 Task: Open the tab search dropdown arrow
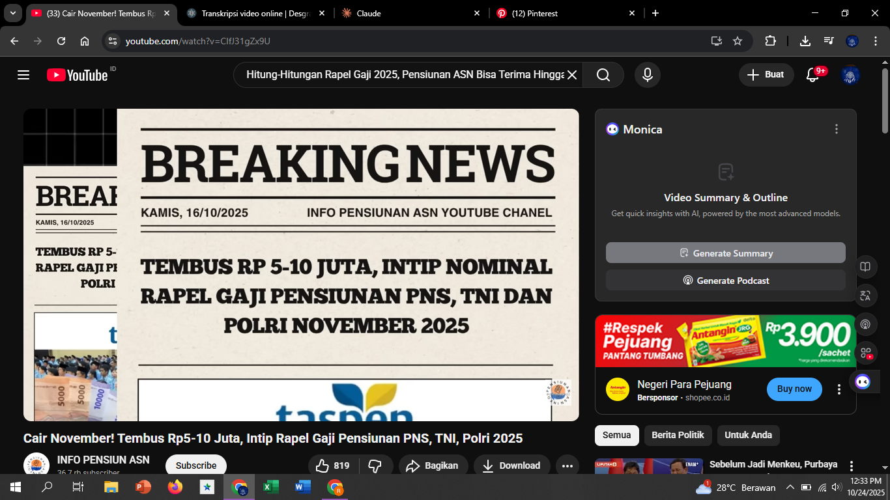click(13, 13)
